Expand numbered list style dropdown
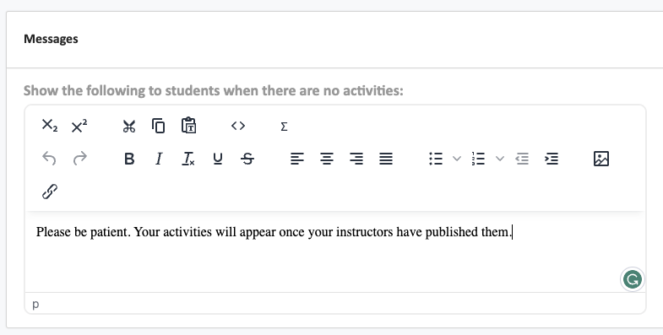The height and width of the screenshot is (335, 663). coord(500,159)
